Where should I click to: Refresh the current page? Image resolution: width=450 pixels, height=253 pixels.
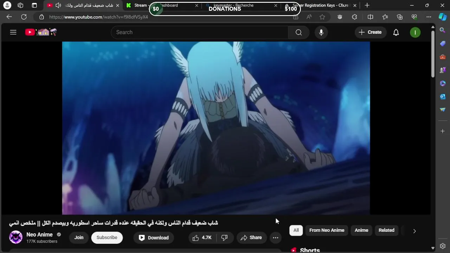click(24, 17)
